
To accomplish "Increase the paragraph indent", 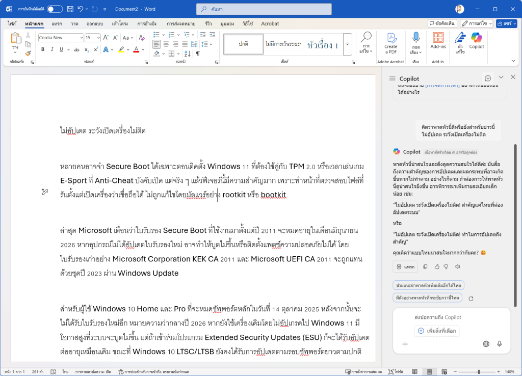I will 212,35.
